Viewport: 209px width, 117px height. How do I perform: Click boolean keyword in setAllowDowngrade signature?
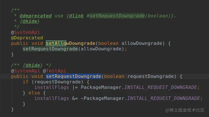tap(108, 43)
